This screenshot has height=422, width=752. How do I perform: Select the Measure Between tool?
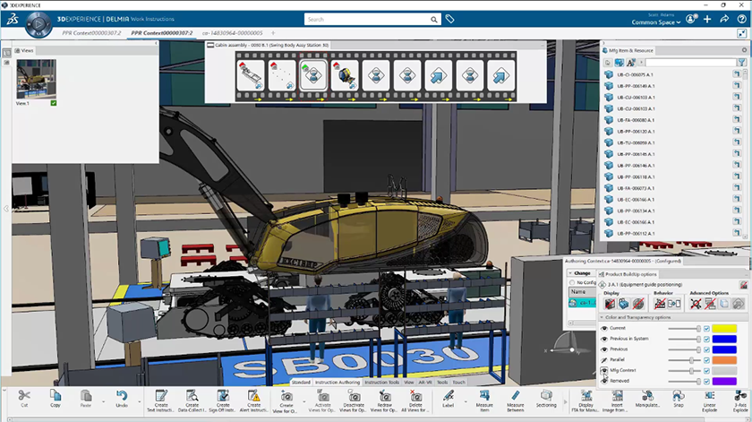click(515, 400)
